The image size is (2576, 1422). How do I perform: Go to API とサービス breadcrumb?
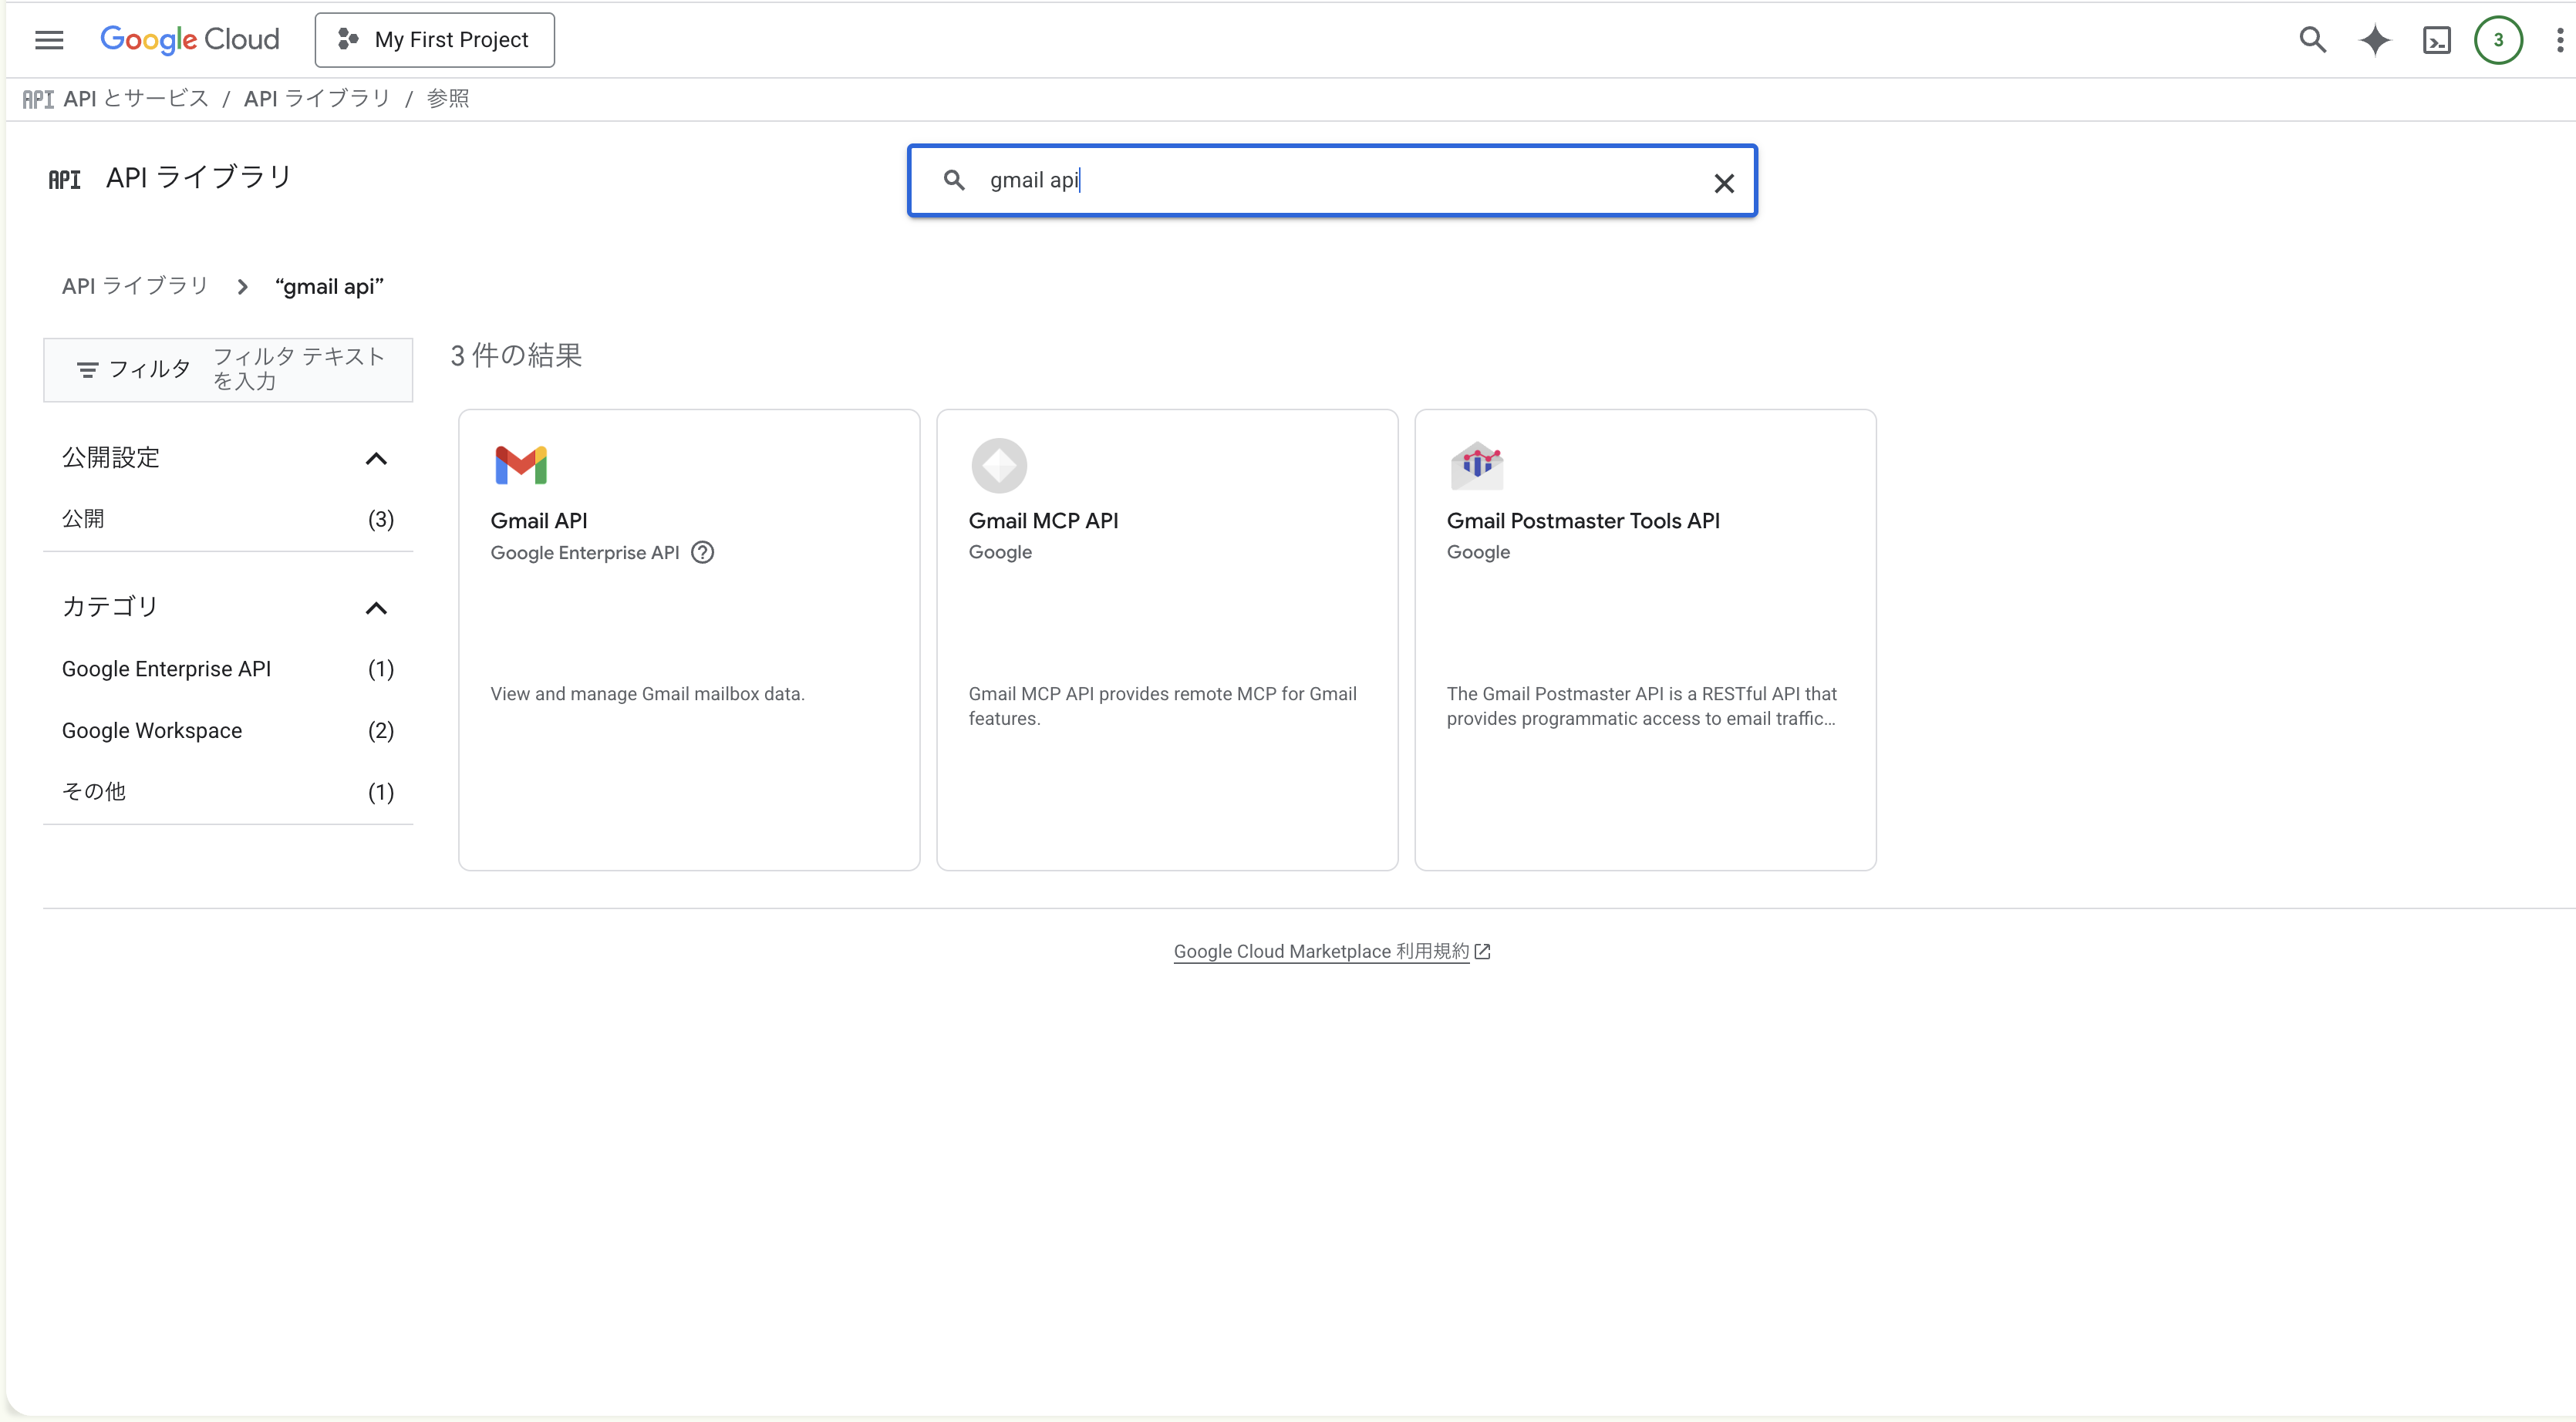pyautogui.click(x=136, y=99)
